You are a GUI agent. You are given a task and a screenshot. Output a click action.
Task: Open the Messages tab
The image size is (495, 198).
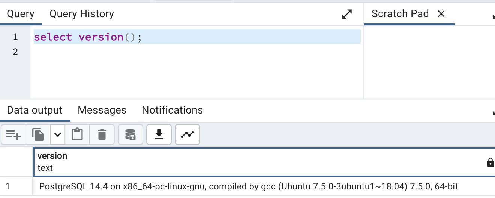click(x=102, y=110)
